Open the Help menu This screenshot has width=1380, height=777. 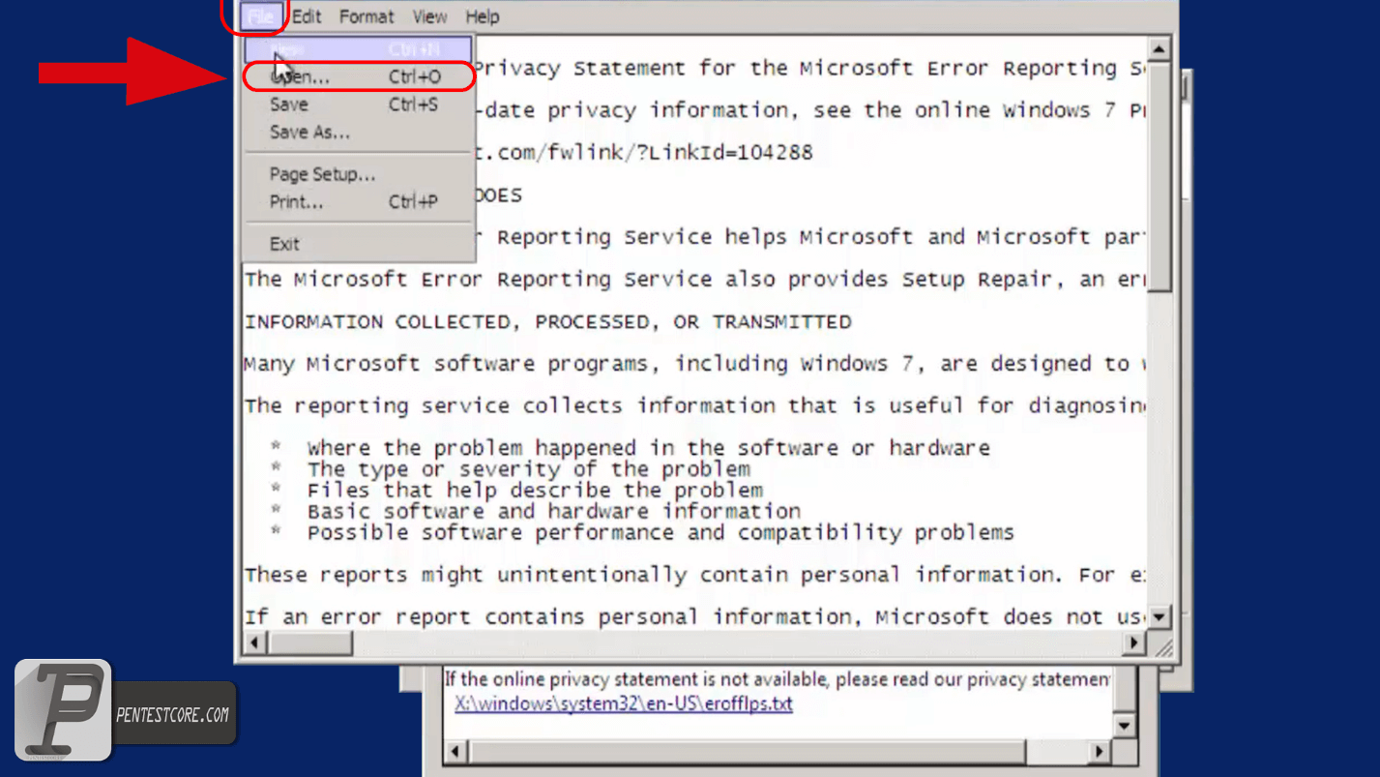pos(482,16)
